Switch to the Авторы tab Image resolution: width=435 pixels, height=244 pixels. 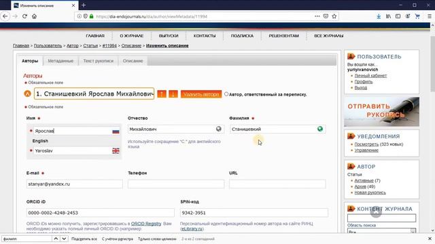[30, 61]
